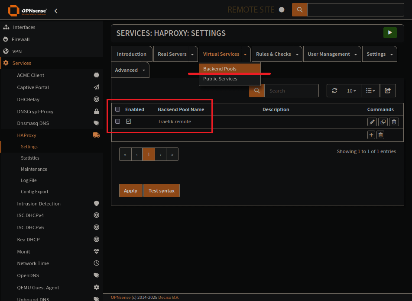Delete the Traefik.remote row with the trash icon
This screenshot has width=412, height=301.
[394, 122]
